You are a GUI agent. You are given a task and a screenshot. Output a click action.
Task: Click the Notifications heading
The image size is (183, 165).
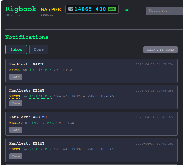(x=27, y=37)
